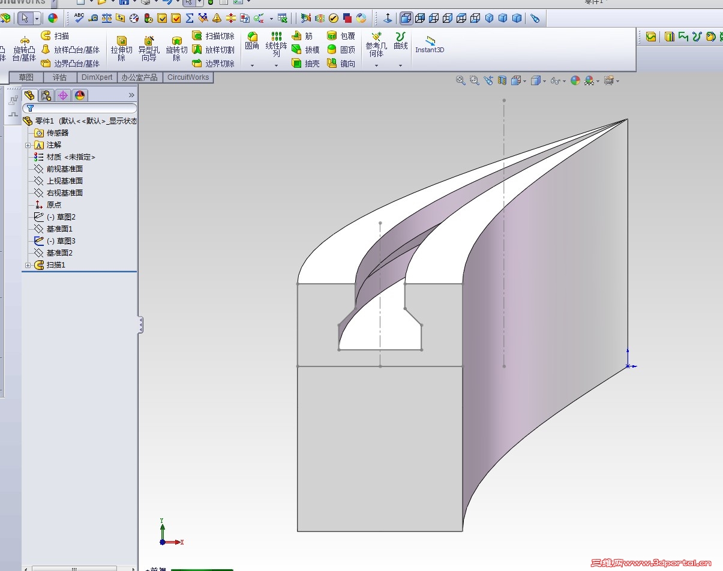The image size is (723, 571).
Task: Open the dropdown arrow under 圆角
Action: click(x=252, y=65)
